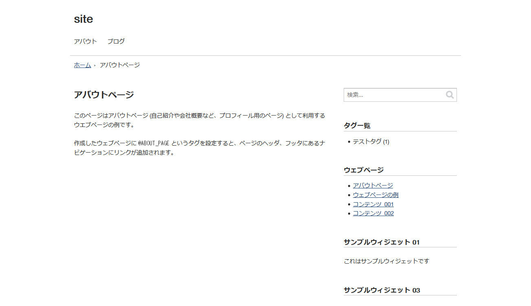Click the これはサンプルウィジェットです text
The image size is (531, 306).
click(386, 261)
